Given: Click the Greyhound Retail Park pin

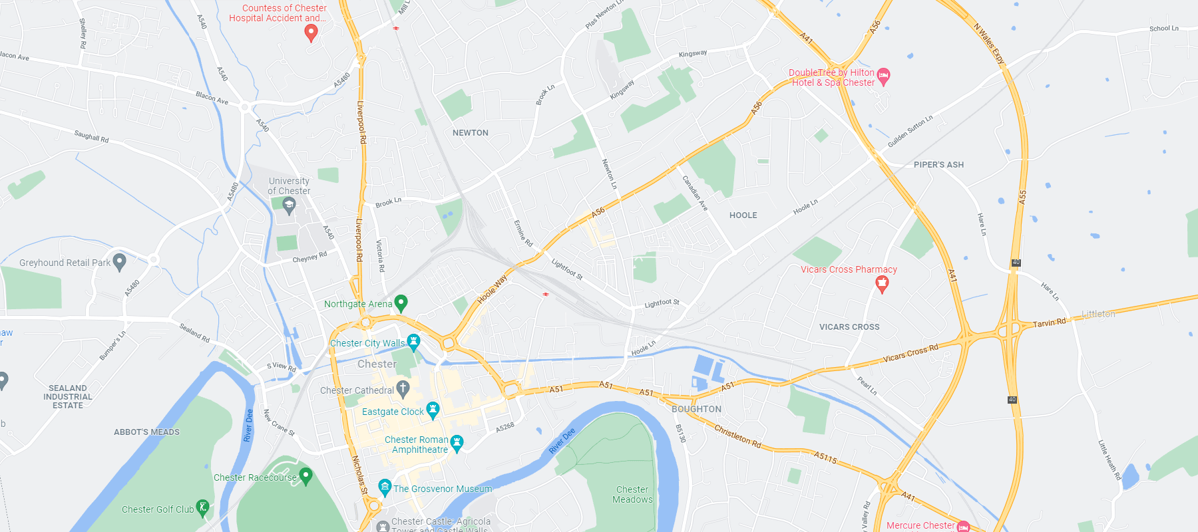Looking at the screenshot, I should (x=119, y=262).
